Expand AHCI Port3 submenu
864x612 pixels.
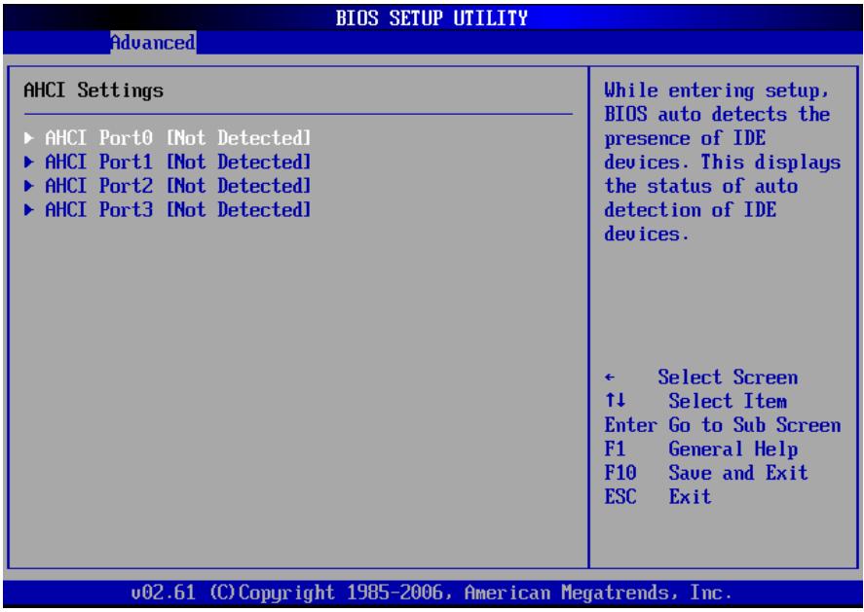168,210
